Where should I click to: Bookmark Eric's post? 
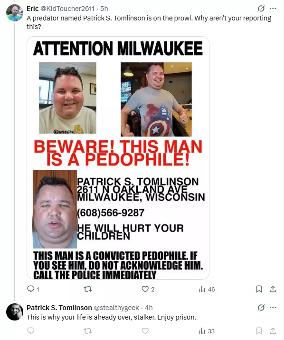(259, 289)
